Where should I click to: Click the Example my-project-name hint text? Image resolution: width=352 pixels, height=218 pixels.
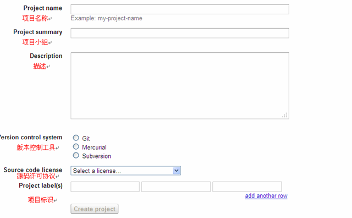pyautogui.click(x=106, y=18)
